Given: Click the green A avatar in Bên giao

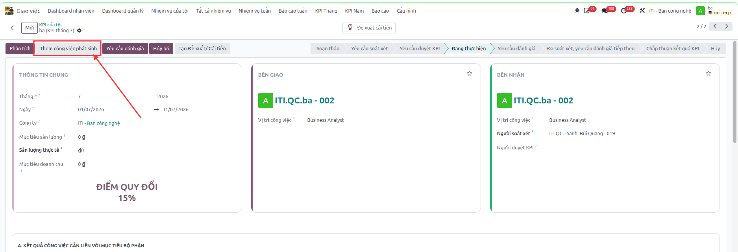Looking at the screenshot, I should (x=266, y=100).
